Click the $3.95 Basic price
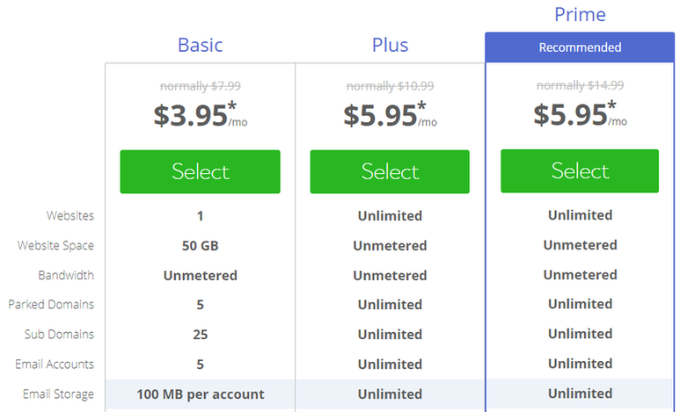Screen dimensions: 680x412 tap(192, 116)
